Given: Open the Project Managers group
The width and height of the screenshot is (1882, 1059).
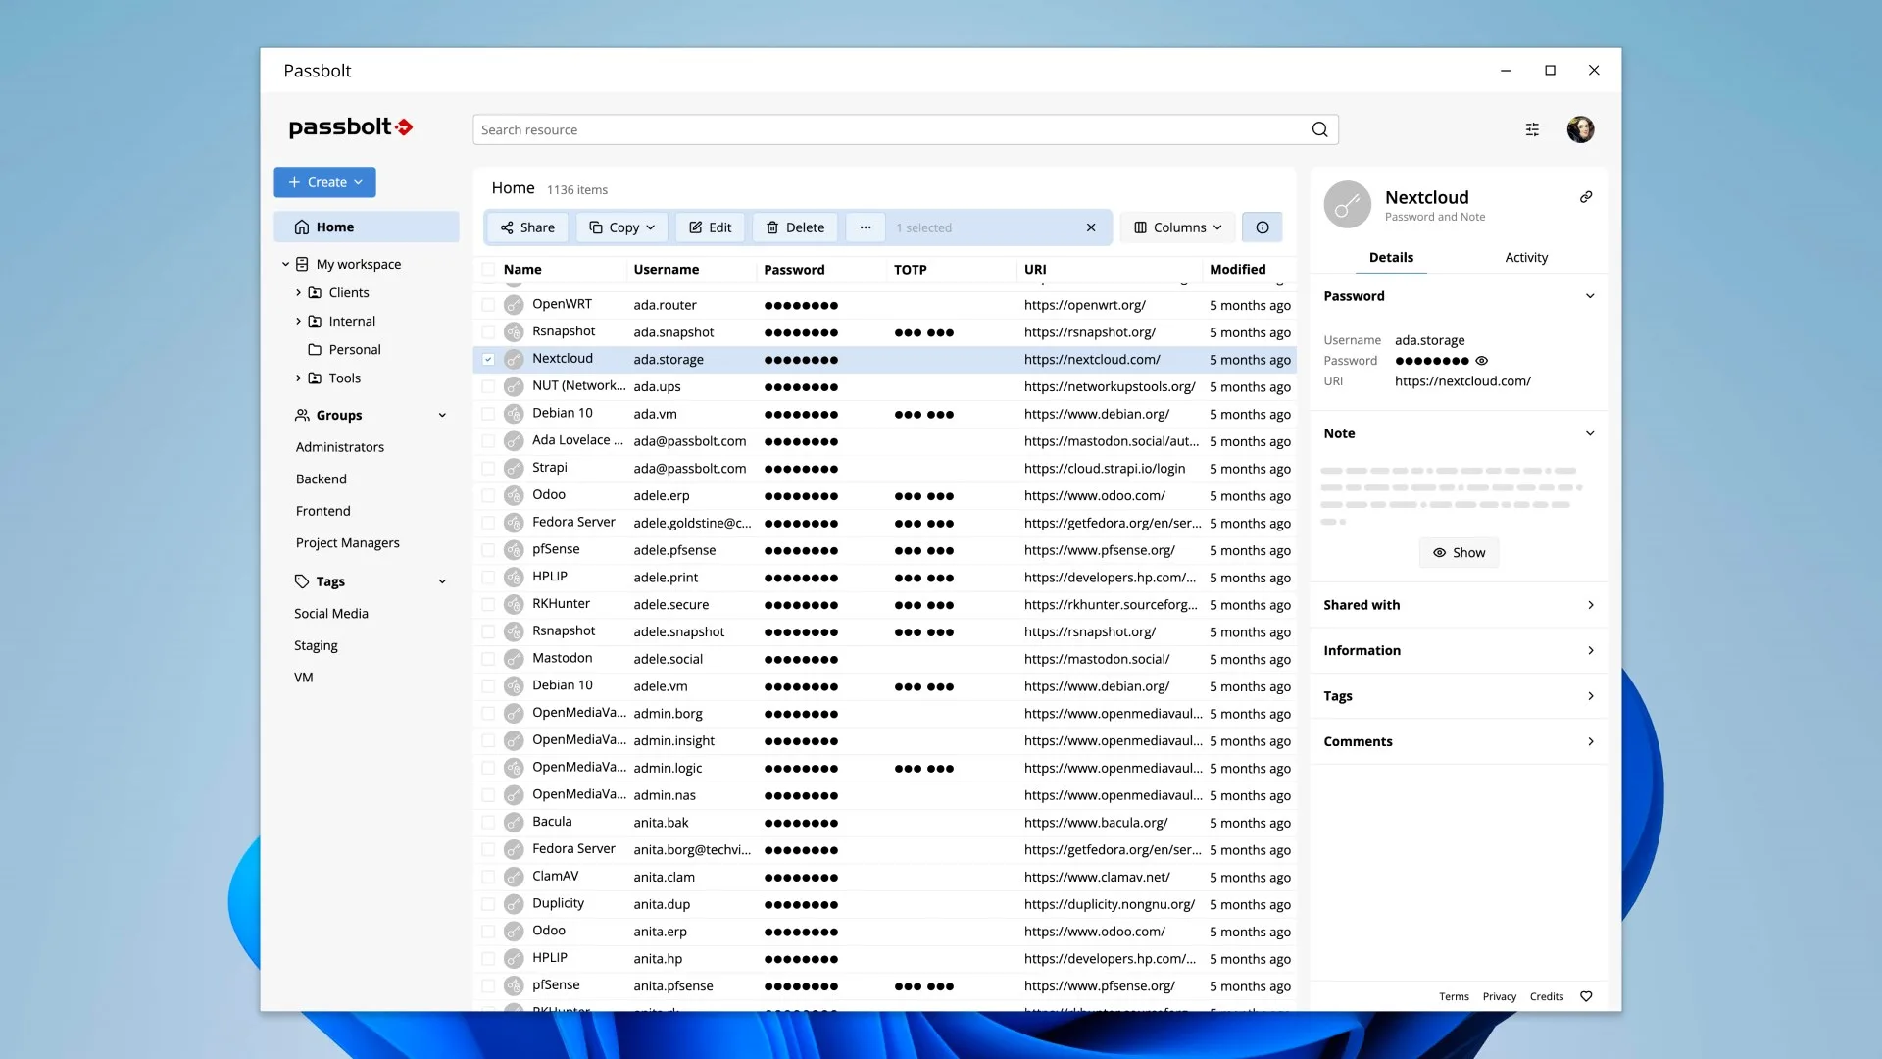Looking at the screenshot, I should click(348, 543).
